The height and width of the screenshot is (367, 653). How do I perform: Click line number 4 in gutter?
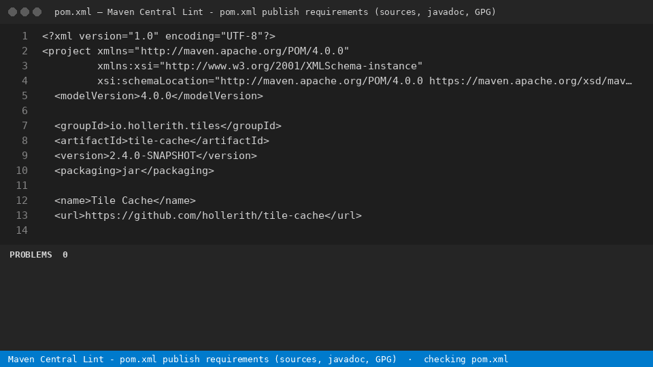point(24,81)
